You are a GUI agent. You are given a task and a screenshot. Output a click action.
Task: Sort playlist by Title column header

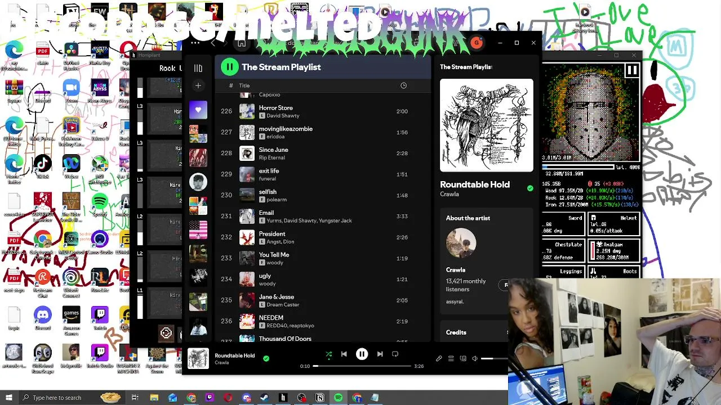[244, 85]
